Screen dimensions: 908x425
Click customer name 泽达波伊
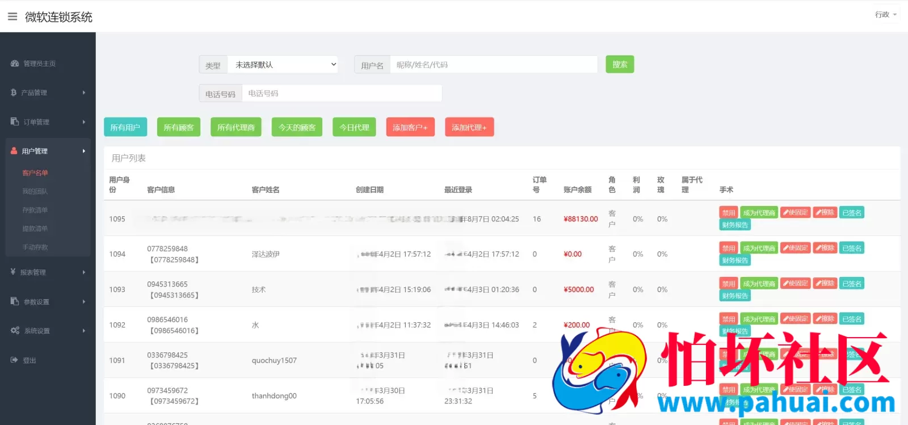(266, 254)
